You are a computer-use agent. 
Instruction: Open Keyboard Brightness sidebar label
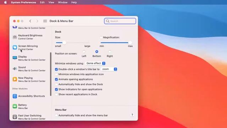(x=30, y=36)
